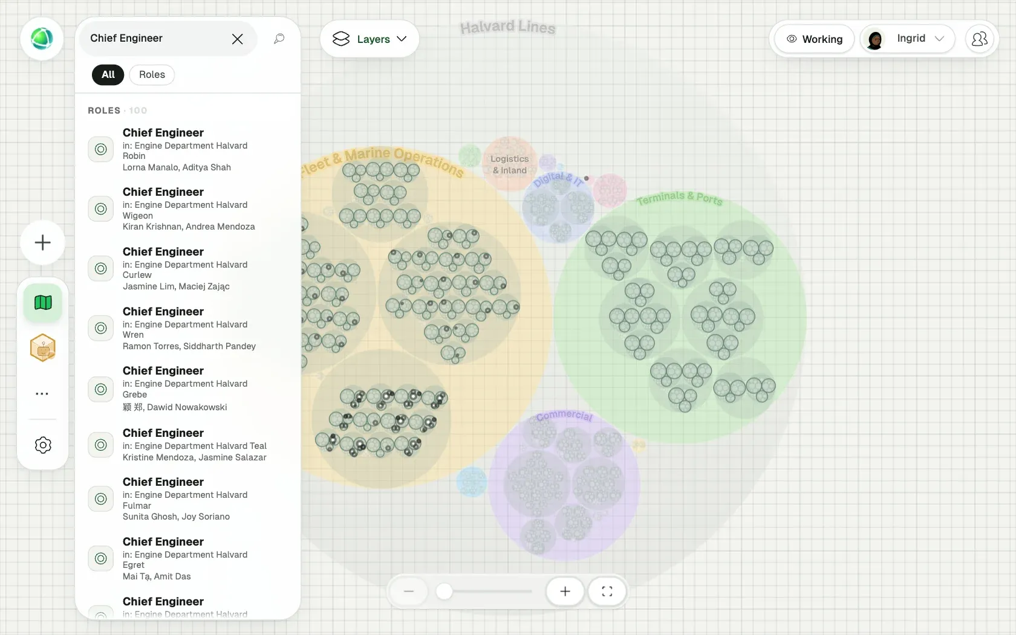Click role icon for Halvard Fulmar Chief Engineer
Viewport: 1016px width, 635px height.
[101, 499]
